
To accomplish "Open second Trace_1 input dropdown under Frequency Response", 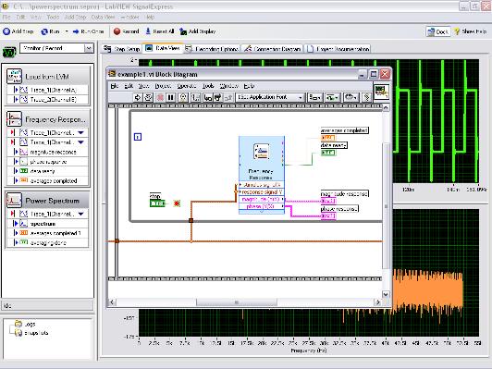I will (x=80, y=142).
